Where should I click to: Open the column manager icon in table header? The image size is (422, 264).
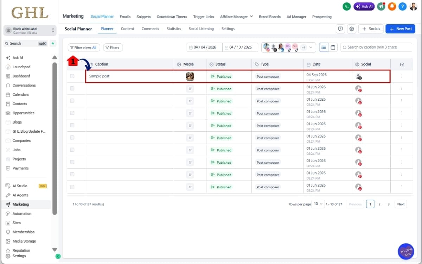(x=402, y=64)
